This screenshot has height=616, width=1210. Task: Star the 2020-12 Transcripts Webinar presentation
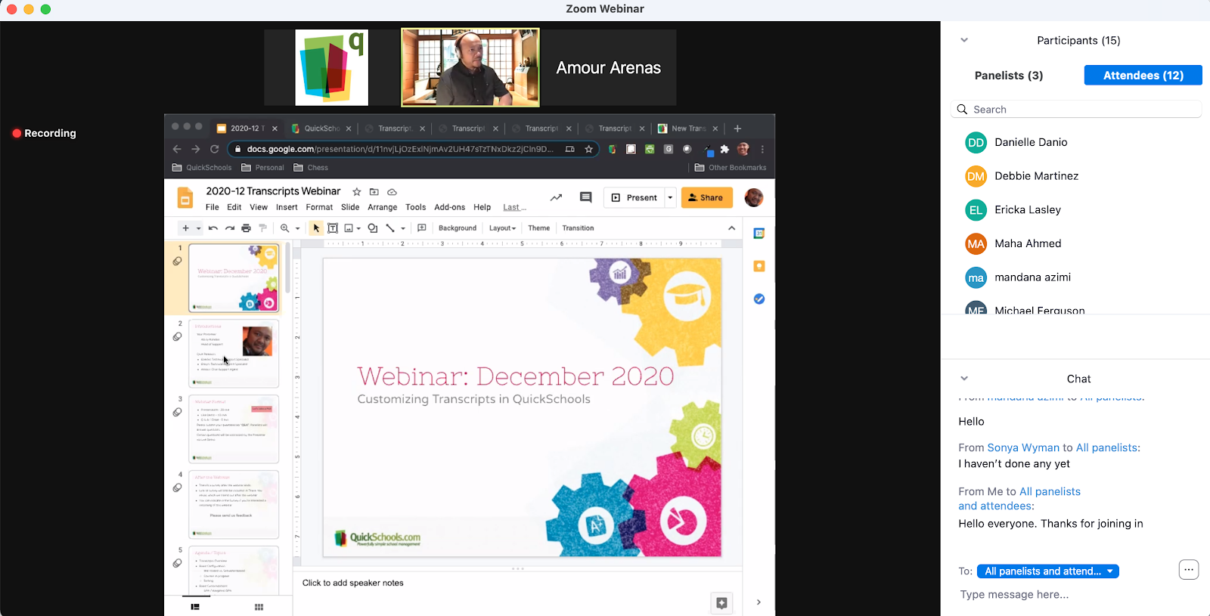tap(357, 192)
